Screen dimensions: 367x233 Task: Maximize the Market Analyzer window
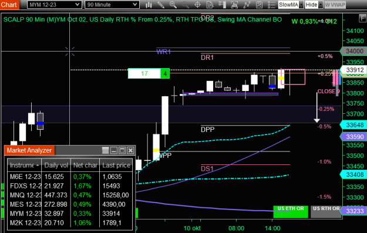[122, 150]
